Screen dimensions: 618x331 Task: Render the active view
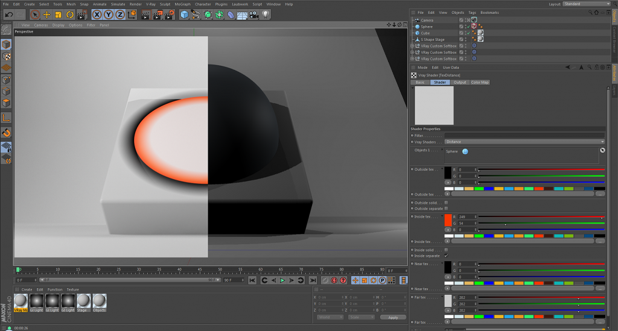[x=146, y=15]
